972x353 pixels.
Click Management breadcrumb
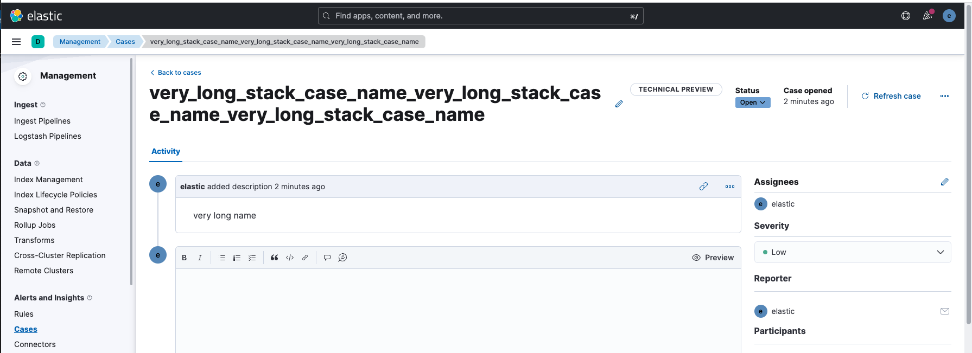[x=80, y=42]
